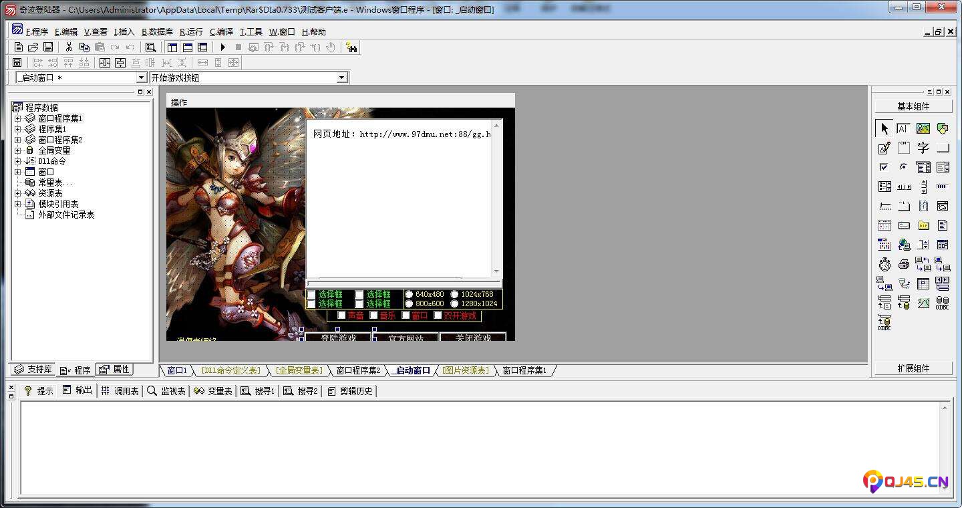Pick the DIR directory box component icon
Viewport: 962px width, 508px height.
click(x=923, y=225)
